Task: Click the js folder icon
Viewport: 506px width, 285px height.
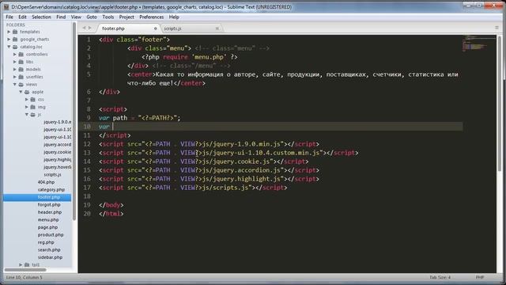Action: click(x=33, y=114)
